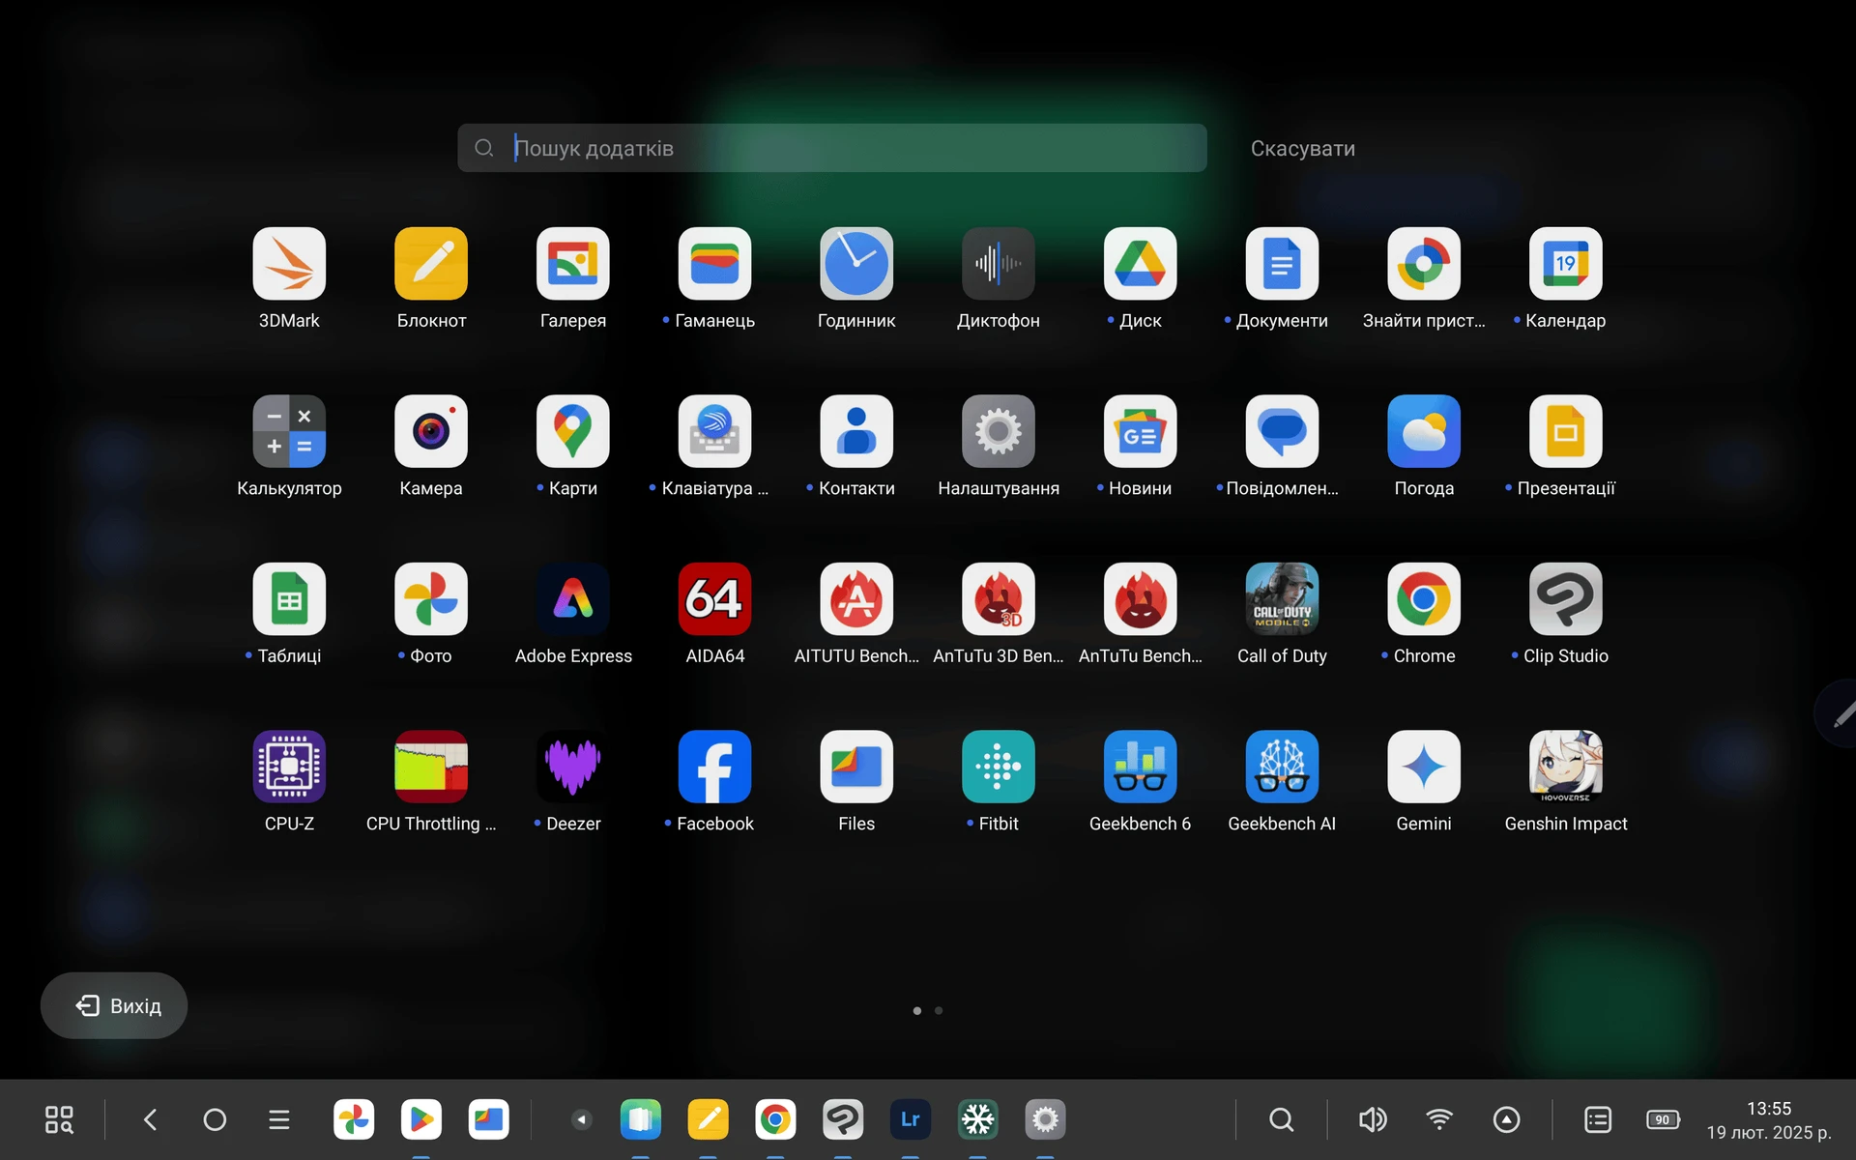
Task: Open AnTuTu Benchmark app
Action: point(1141,599)
